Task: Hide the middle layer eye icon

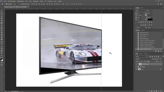Action: (x=136, y=67)
